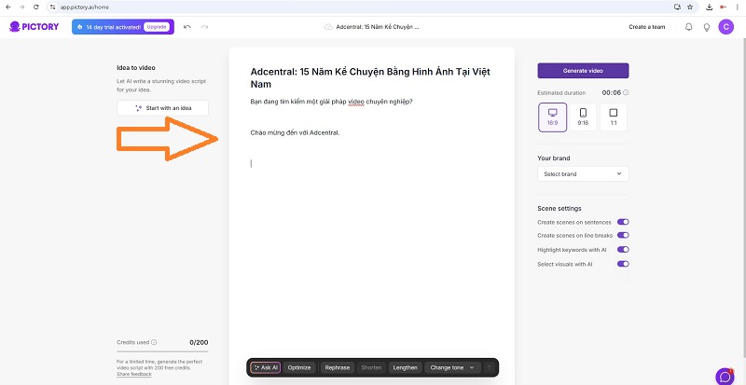Screen dimensions: 746x385
Task: Click the credits used progress bar
Action: point(162,351)
